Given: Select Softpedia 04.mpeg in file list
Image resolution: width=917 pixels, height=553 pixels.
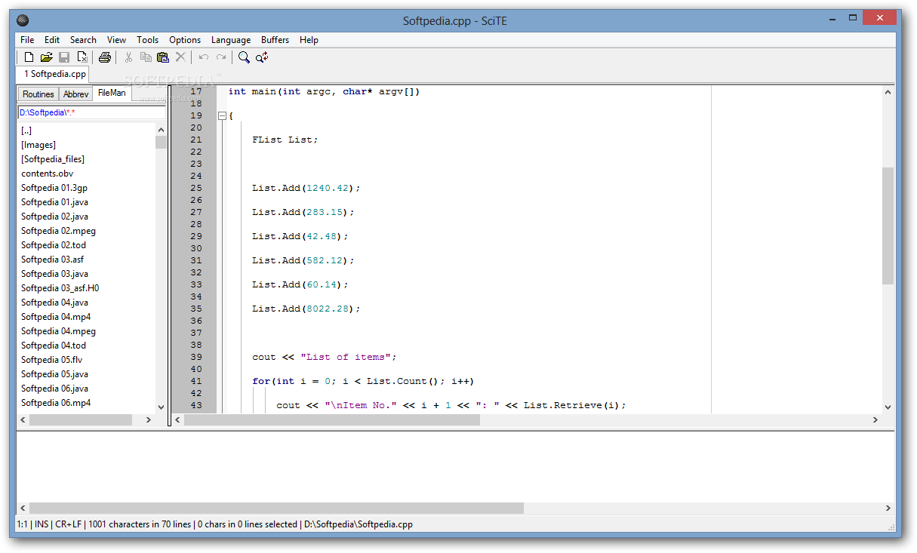Looking at the screenshot, I should (x=58, y=331).
